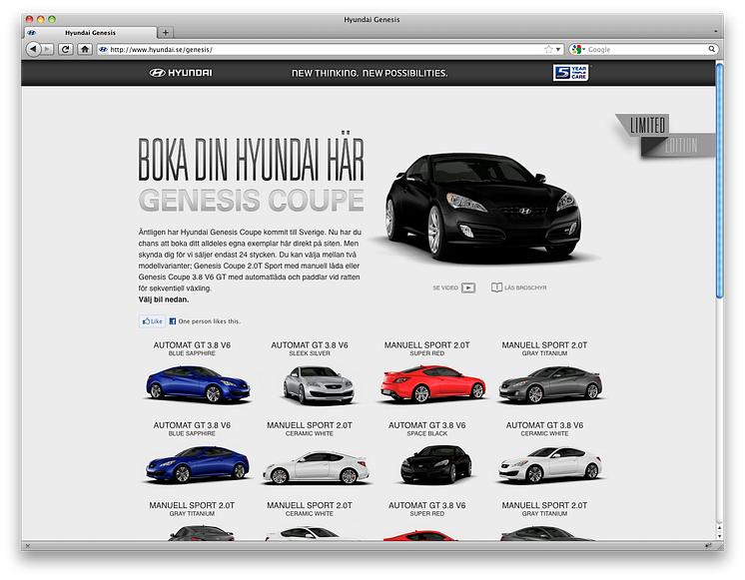The height and width of the screenshot is (580, 745).
Task: Open the tab list dropdown arrow
Action: [x=716, y=31]
